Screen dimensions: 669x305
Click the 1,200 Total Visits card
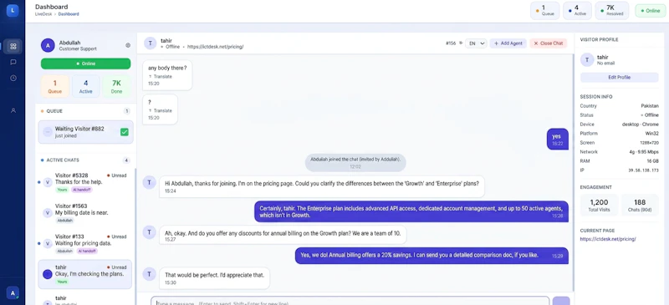coord(599,205)
